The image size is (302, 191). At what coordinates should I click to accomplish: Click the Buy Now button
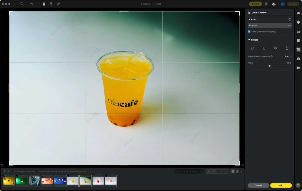(x=293, y=4)
